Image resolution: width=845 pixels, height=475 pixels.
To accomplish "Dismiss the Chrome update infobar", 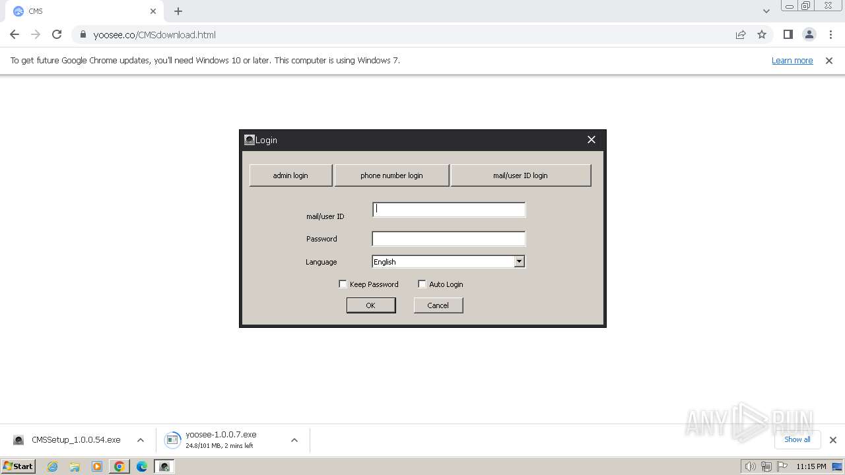I will coord(829,61).
